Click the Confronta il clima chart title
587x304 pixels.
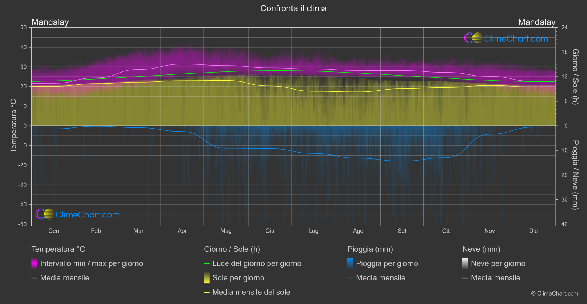pyautogui.click(x=293, y=8)
